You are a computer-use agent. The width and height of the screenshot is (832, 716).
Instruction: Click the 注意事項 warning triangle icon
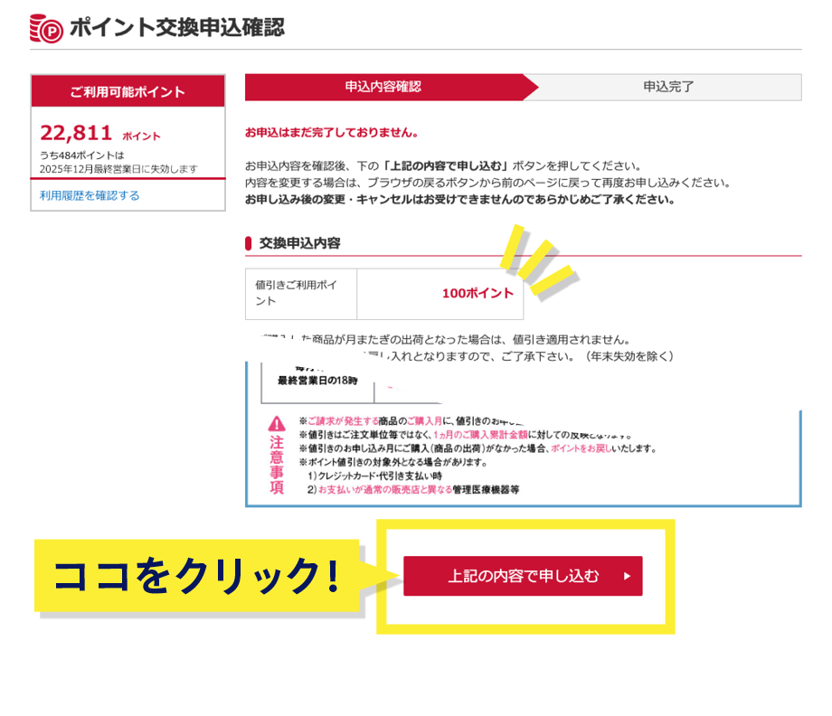[277, 424]
